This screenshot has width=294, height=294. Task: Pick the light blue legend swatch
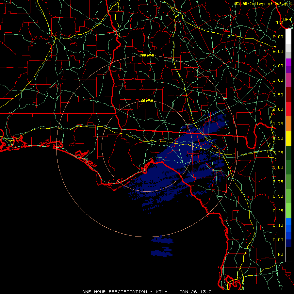pyautogui.click(x=288, y=221)
